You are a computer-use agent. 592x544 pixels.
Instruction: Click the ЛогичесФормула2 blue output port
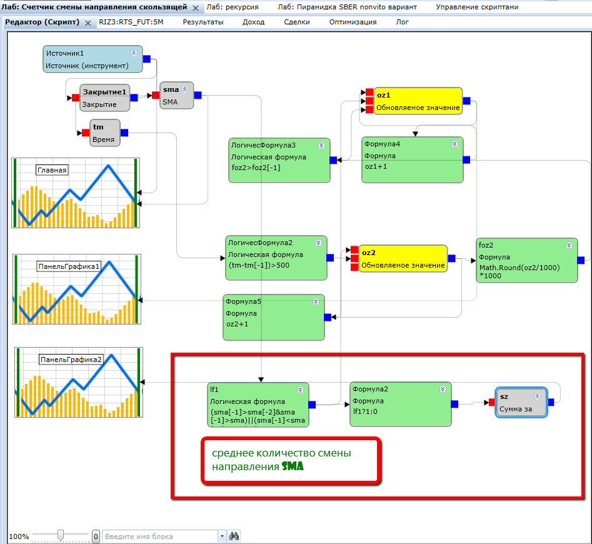click(x=330, y=258)
